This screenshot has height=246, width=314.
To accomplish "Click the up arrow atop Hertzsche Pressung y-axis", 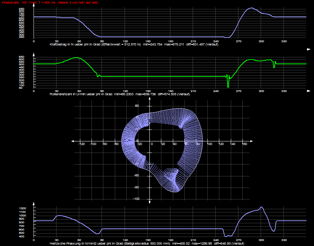I will click(x=34, y=206).
